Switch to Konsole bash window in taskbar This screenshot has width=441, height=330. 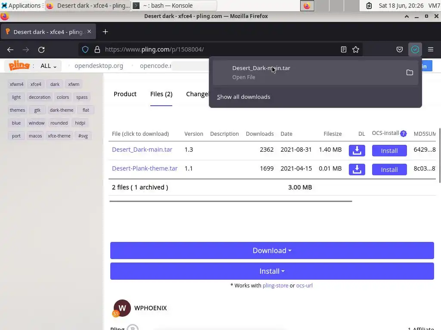click(x=174, y=6)
